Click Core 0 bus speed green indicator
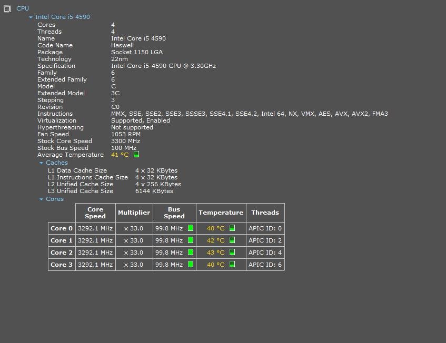This screenshot has height=343, width=446. pos(191,228)
